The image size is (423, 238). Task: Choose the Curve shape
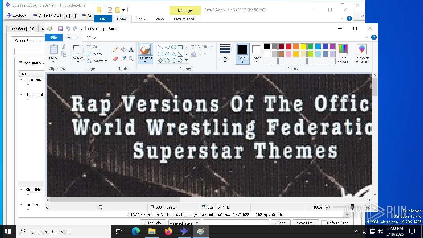point(167,47)
